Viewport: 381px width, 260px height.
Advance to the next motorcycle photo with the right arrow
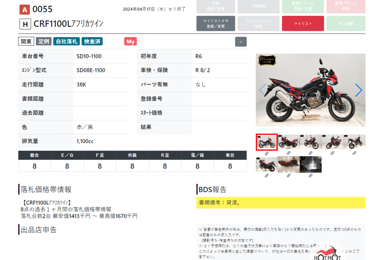point(358,90)
